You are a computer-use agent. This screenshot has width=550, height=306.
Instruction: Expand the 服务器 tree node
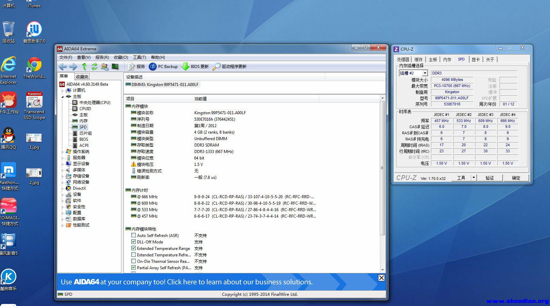pyautogui.click(x=62, y=158)
